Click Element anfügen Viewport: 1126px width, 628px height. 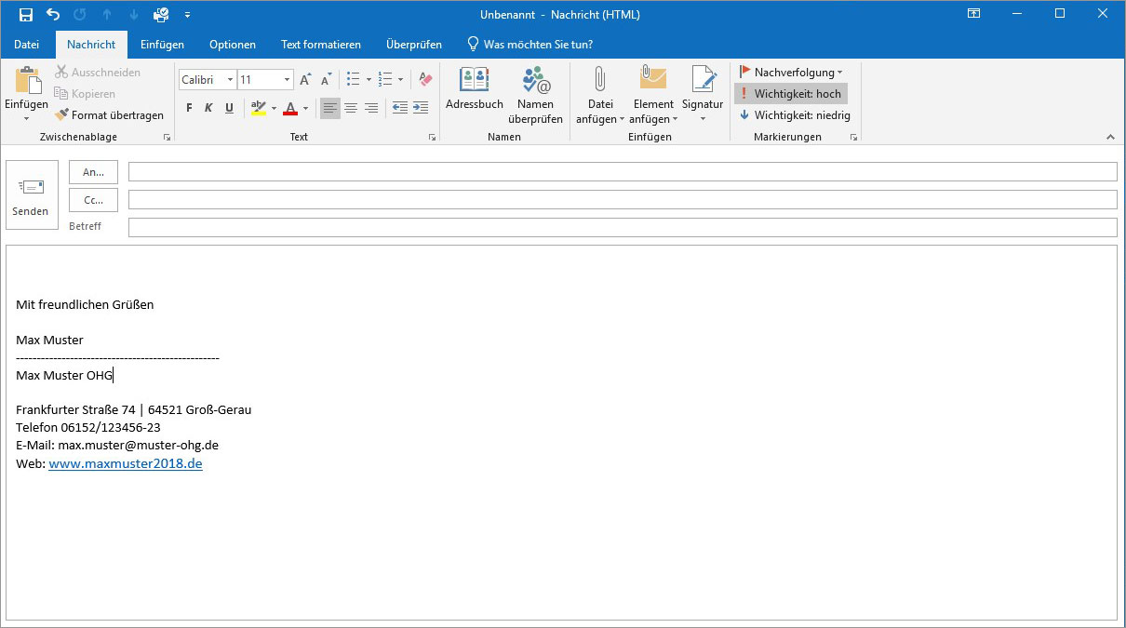653,95
